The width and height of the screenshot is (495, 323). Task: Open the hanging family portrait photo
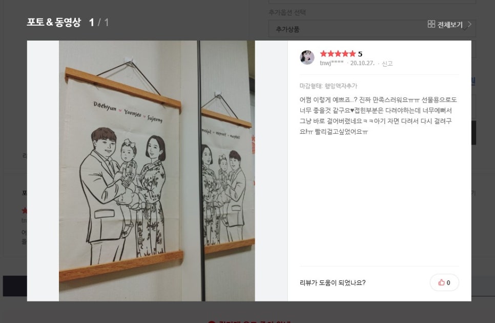point(157,171)
